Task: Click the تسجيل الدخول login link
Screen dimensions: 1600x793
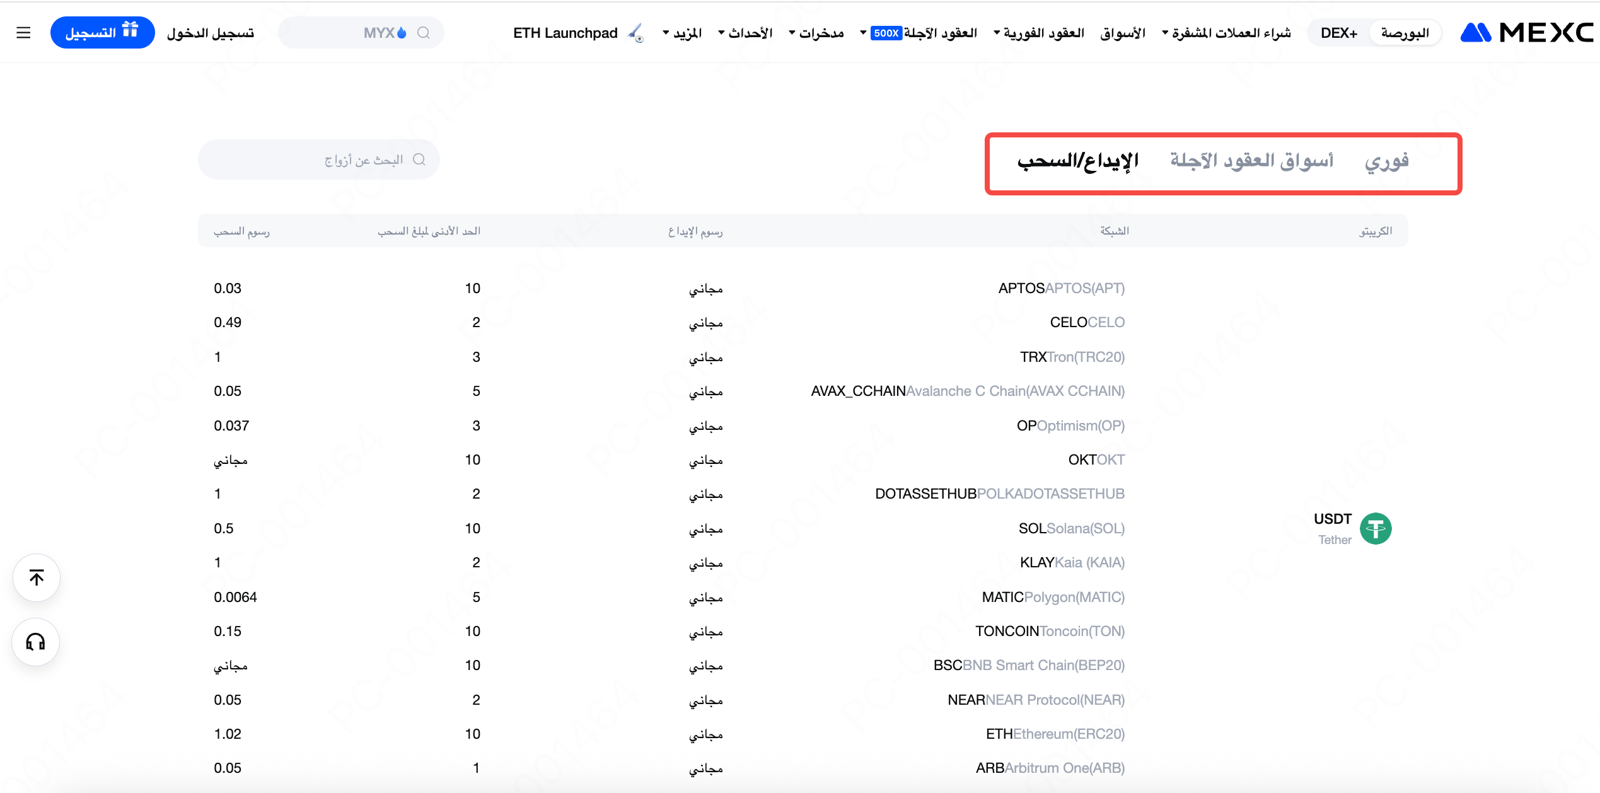Action: click(x=210, y=33)
